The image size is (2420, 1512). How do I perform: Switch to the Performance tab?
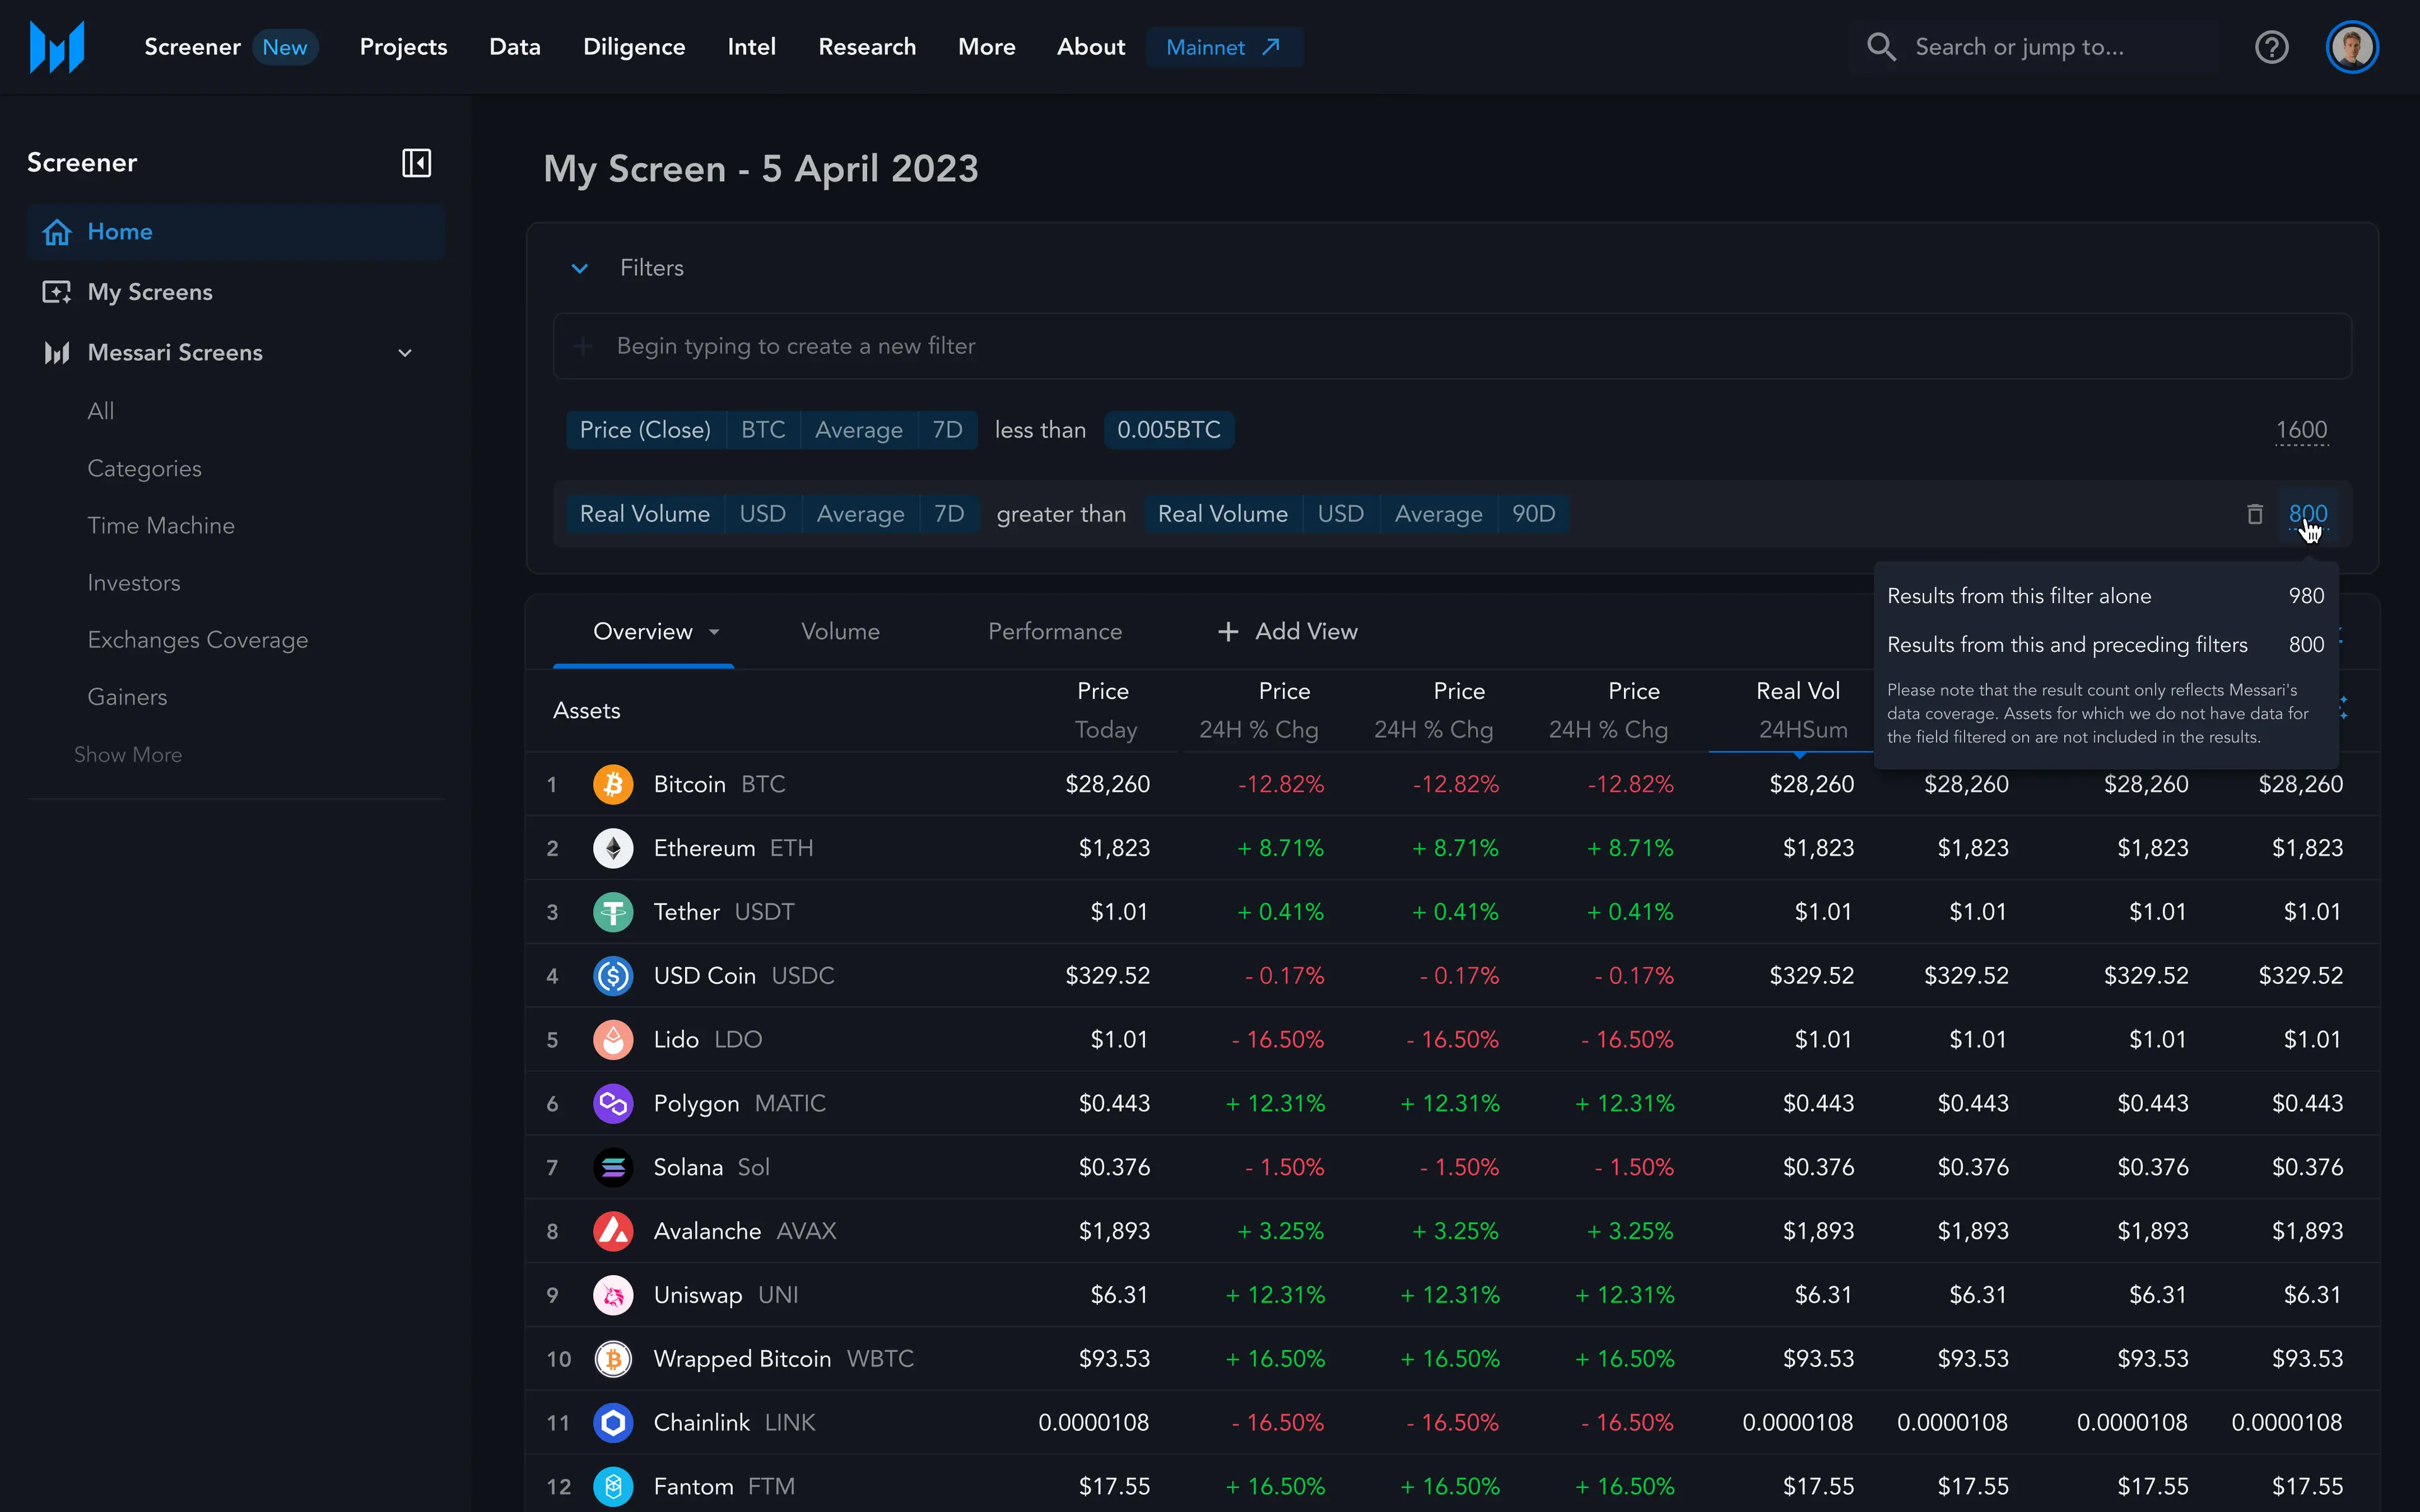pos(1055,632)
